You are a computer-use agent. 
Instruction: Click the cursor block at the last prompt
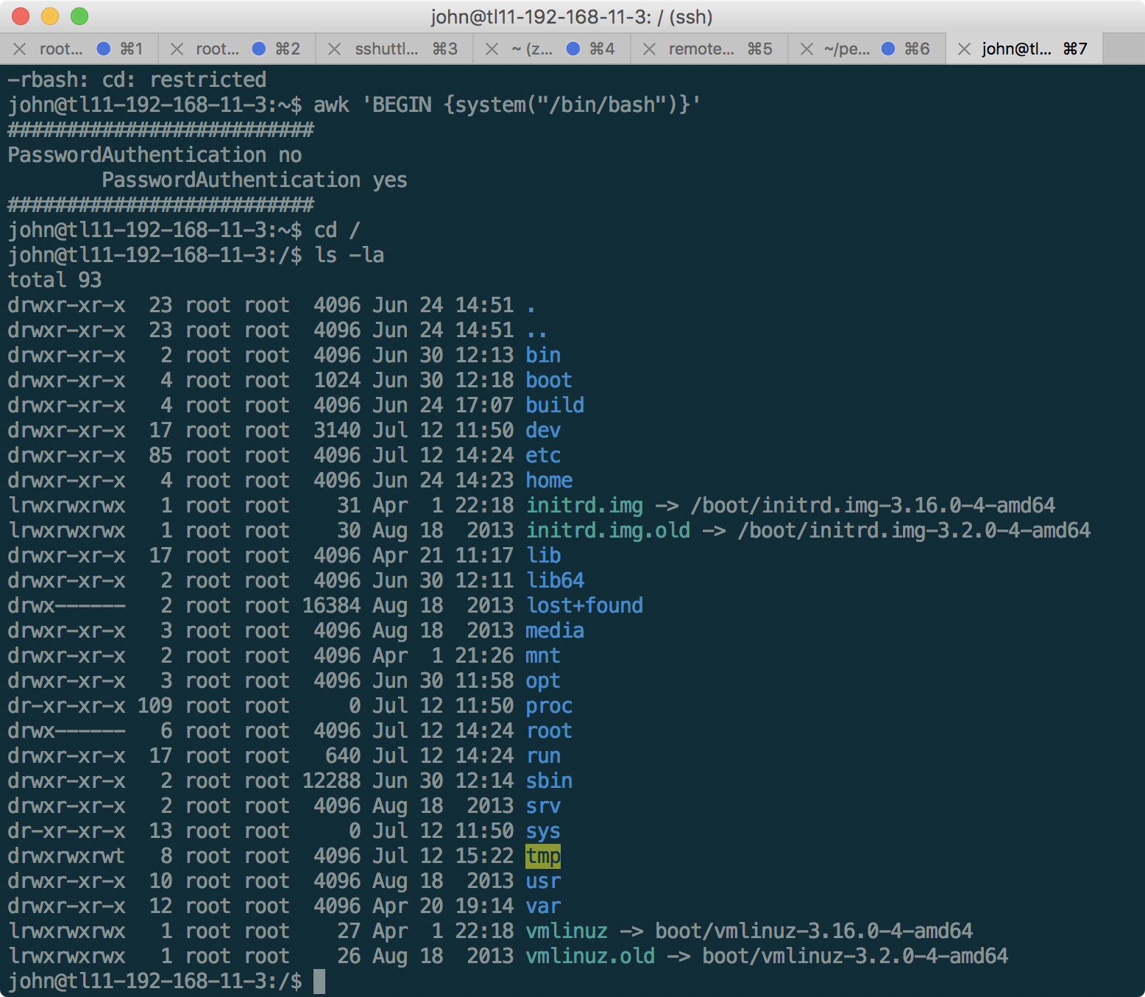[319, 981]
